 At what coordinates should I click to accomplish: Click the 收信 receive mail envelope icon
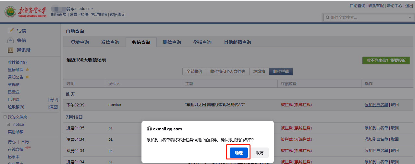[11, 41]
